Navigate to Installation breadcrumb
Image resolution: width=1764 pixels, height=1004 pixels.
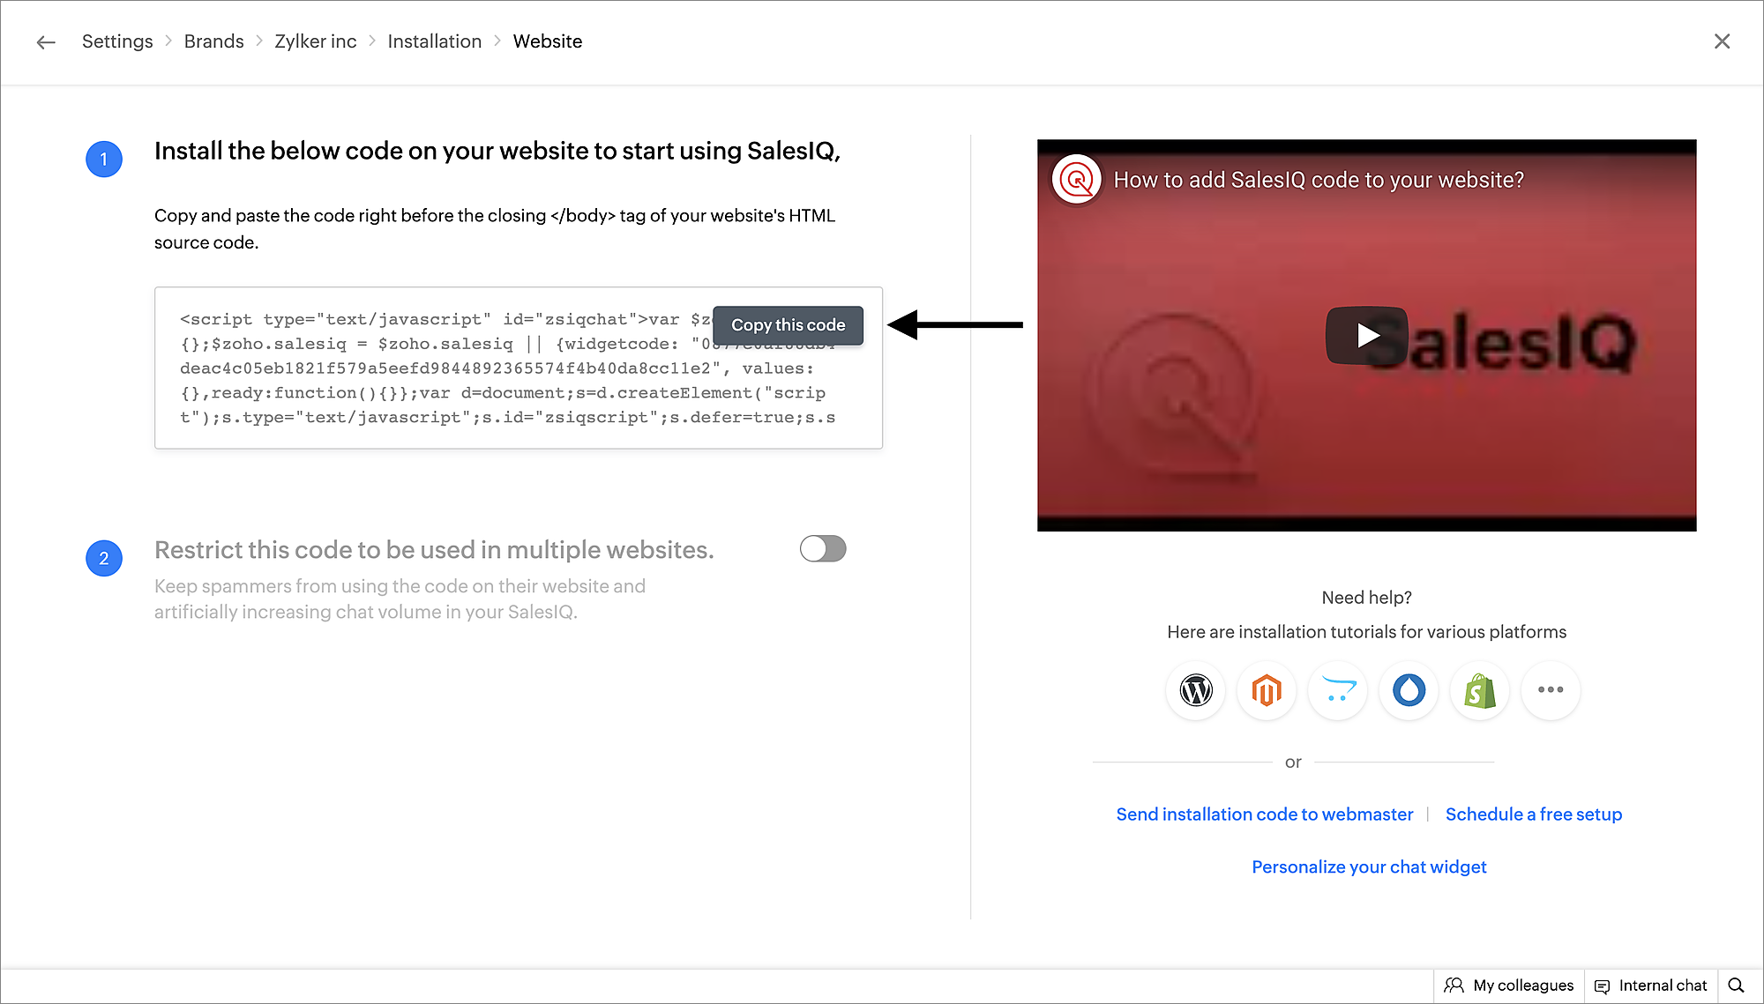434,41
